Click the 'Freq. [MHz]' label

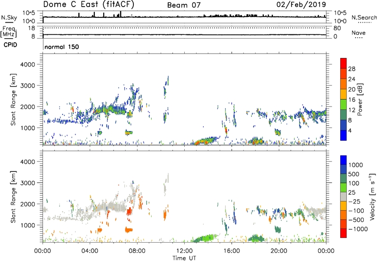click(8, 32)
